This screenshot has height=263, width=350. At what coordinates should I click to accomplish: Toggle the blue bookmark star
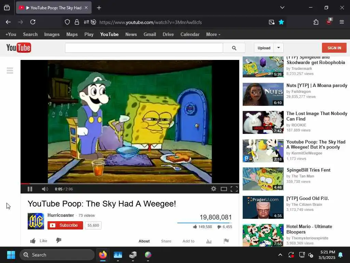281,22
